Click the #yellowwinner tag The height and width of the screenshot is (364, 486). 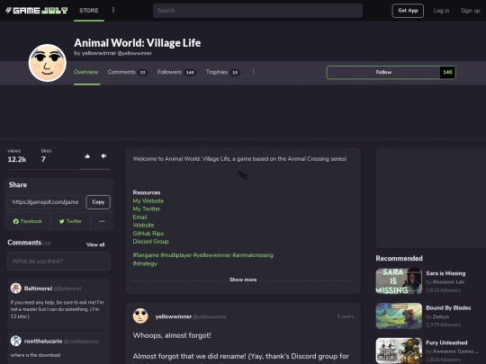pos(212,255)
